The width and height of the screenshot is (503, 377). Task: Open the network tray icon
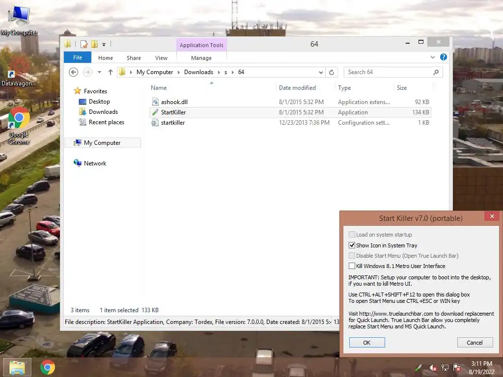coord(445,368)
